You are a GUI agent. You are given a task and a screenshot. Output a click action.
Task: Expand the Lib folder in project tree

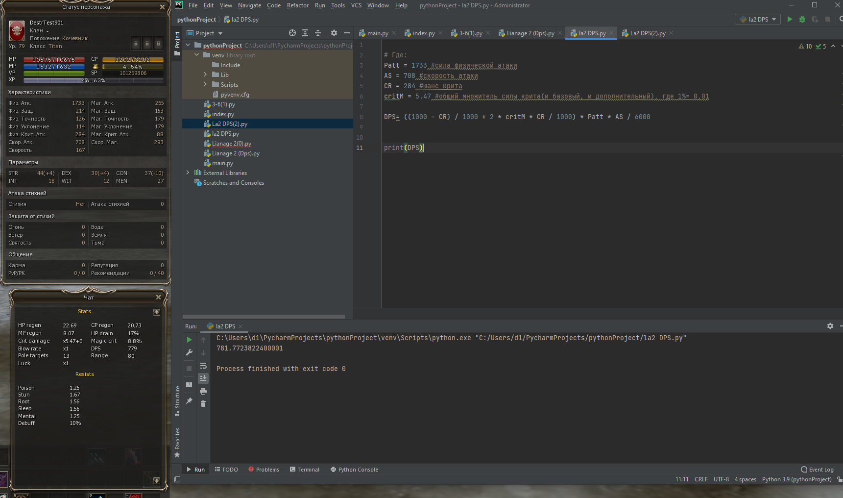coord(205,75)
